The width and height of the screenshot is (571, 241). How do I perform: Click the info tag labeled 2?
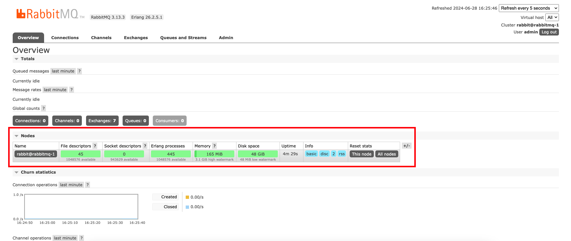[334, 154]
